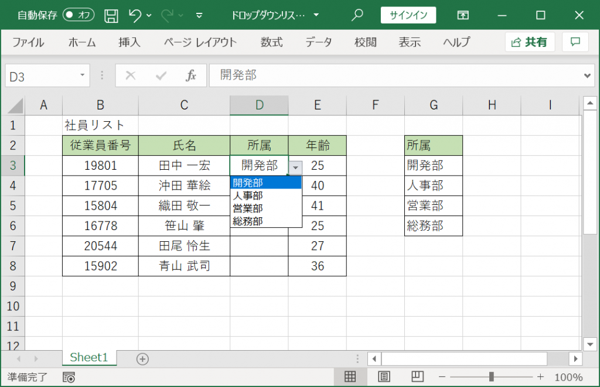Click the Select All corner triangle
Screen dimensions: 600x387
(x=15, y=105)
